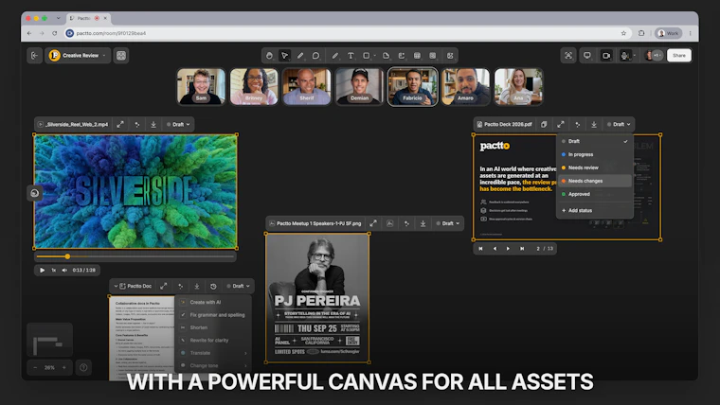
Task: Open the Silverside video Draft status dropdown
Action: point(178,124)
